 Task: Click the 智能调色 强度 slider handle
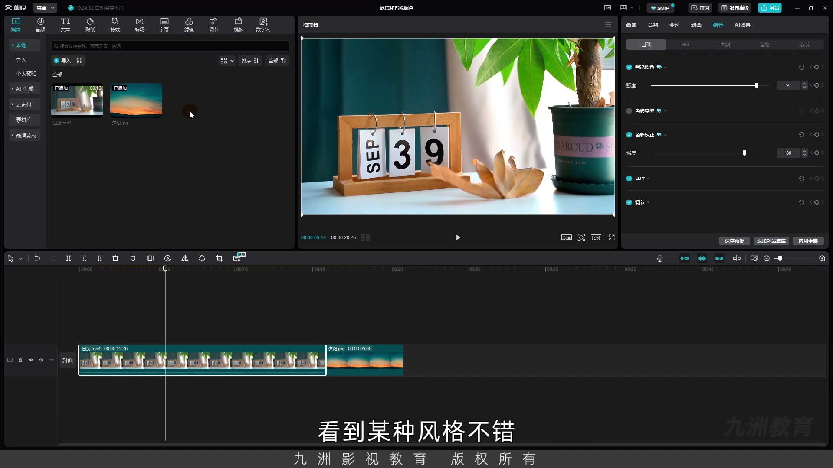click(757, 85)
